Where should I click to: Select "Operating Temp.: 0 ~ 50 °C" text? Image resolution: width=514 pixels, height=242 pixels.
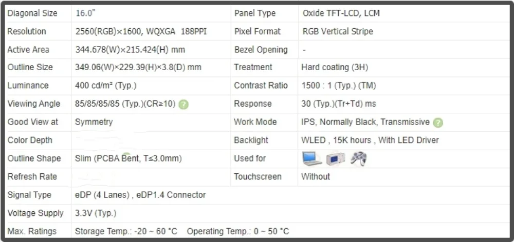(x=238, y=232)
